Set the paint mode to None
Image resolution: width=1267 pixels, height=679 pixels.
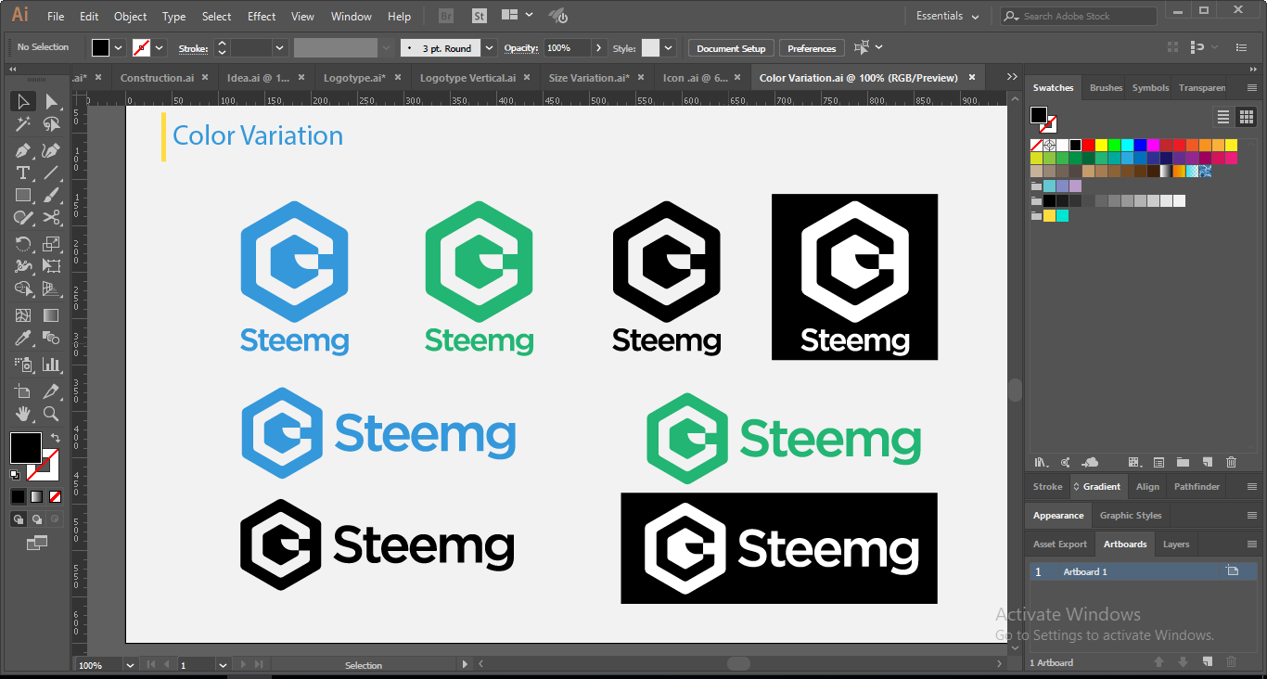pos(55,497)
